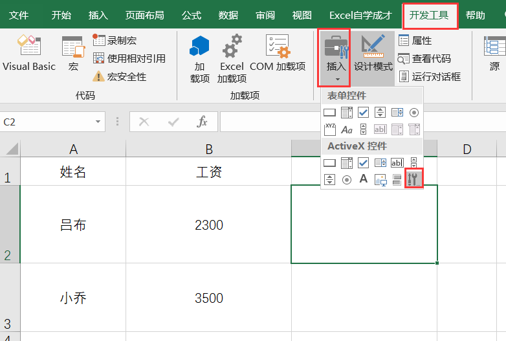
Task: Switch to the Excel自学成才 tab
Action: tap(361, 15)
